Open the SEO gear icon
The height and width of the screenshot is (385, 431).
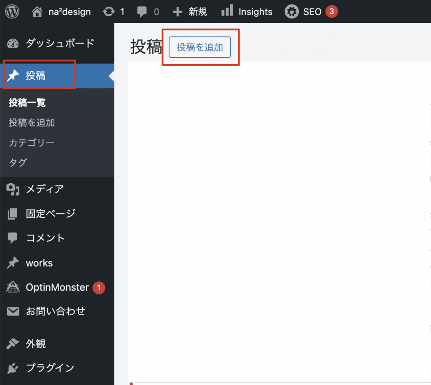coord(292,11)
